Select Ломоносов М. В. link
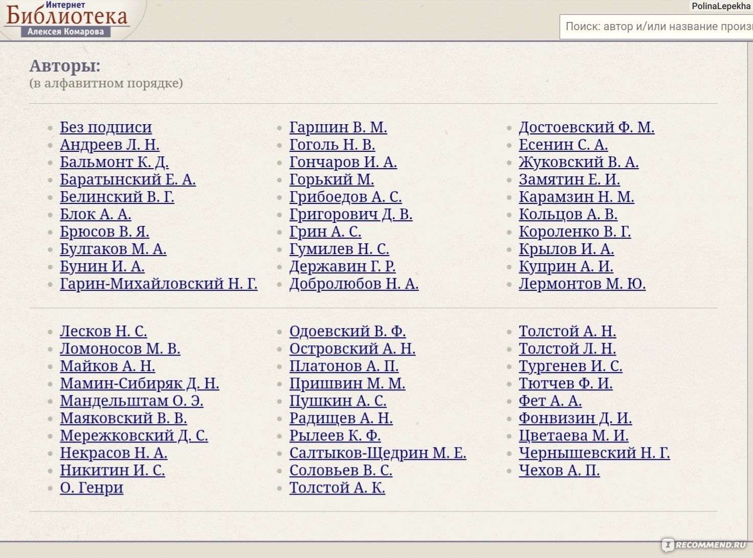This screenshot has height=558, width=753. point(120,348)
